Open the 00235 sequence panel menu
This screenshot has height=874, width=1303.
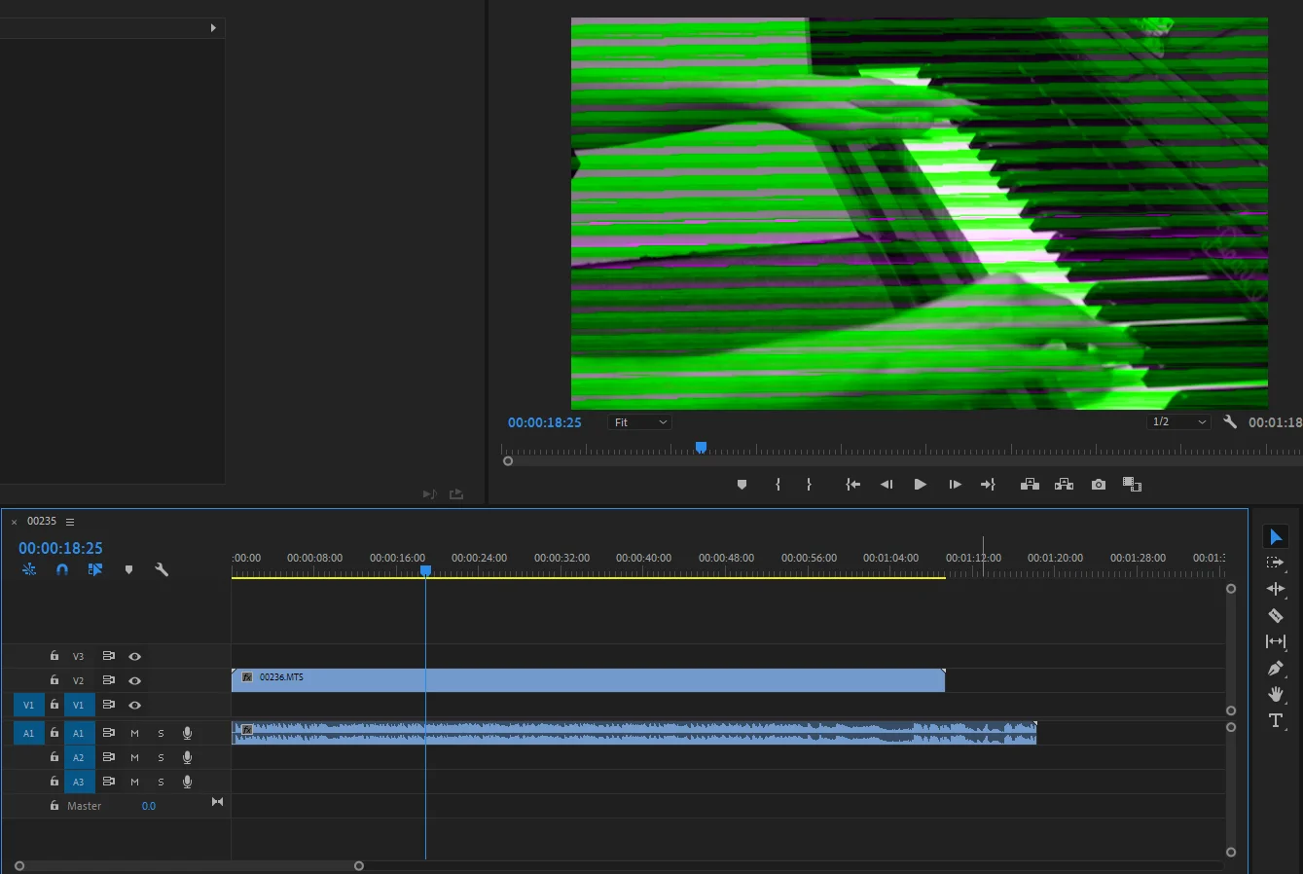tap(70, 522)
